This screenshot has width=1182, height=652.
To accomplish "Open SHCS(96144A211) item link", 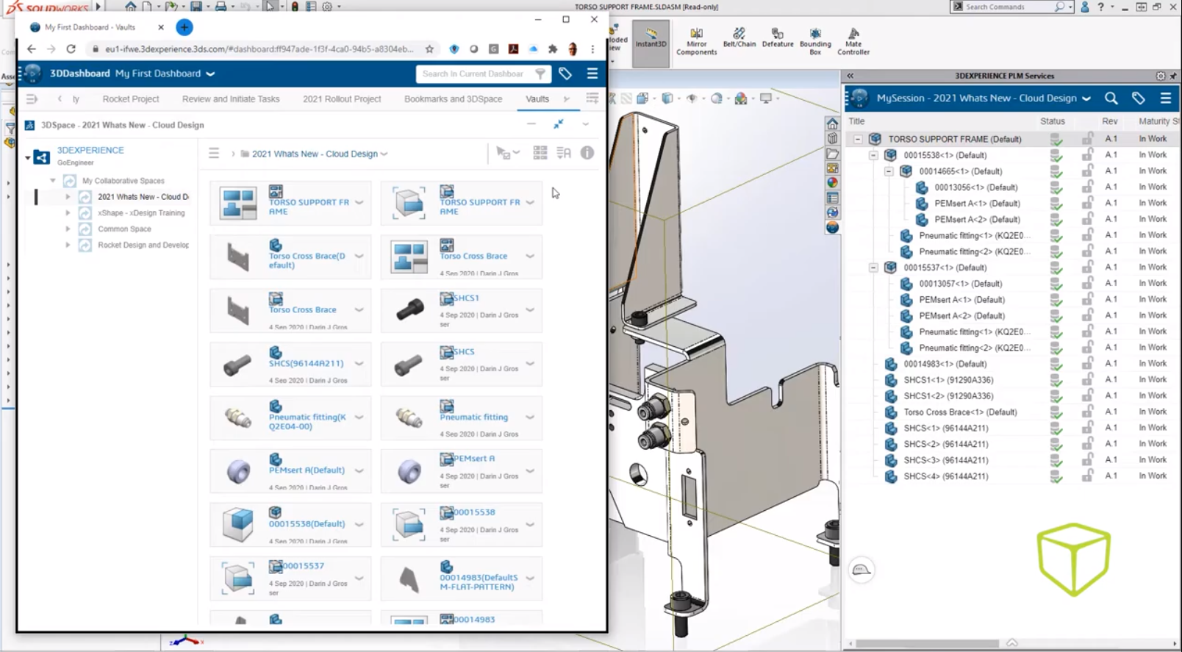I will (x=306, y=363).
